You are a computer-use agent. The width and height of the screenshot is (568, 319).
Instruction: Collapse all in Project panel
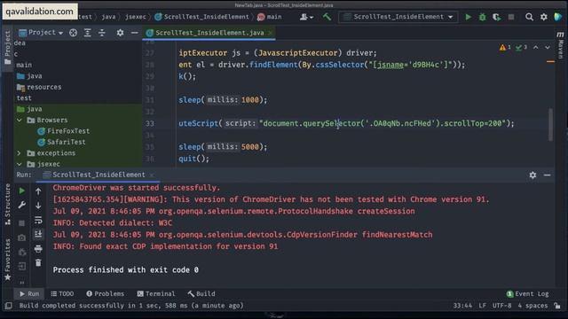pos(102,33)
